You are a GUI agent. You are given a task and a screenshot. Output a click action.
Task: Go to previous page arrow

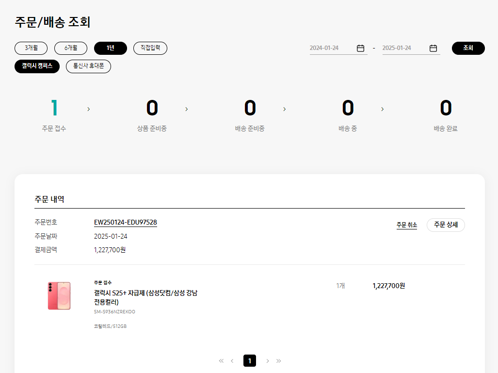[x=232, y=360]
